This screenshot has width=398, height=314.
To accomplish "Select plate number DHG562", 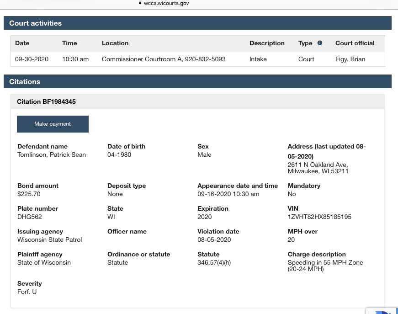I will tap(30, 217).
